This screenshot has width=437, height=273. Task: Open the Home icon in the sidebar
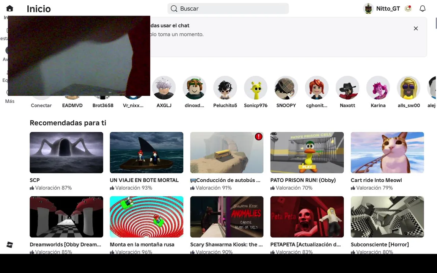(x=10, y=8)
